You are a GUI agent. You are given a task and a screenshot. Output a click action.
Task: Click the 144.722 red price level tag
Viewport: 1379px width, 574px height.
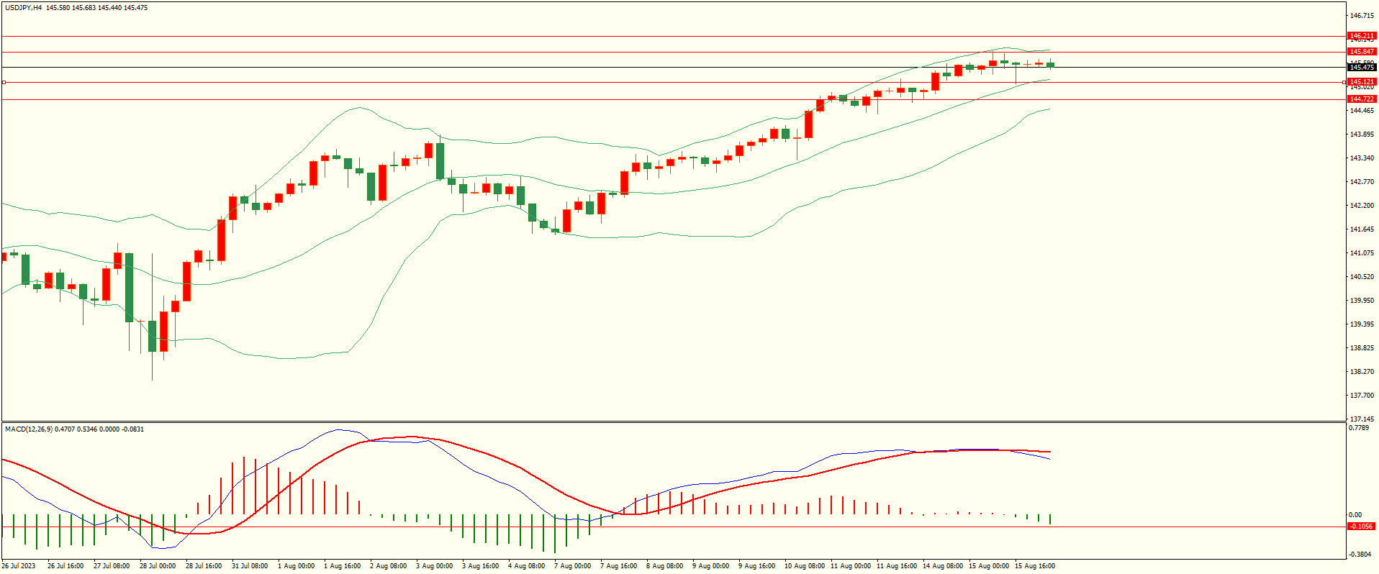[x=1361, y=99]
